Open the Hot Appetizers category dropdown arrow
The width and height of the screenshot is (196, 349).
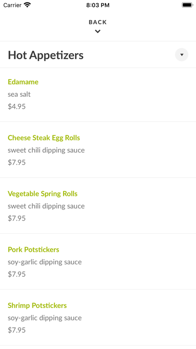coord(181,55)
